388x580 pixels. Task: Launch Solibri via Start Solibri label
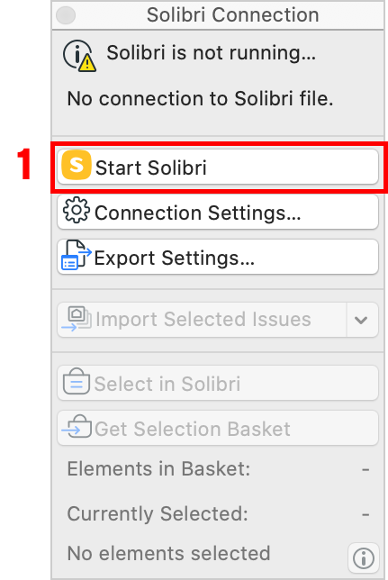point(151,168)
